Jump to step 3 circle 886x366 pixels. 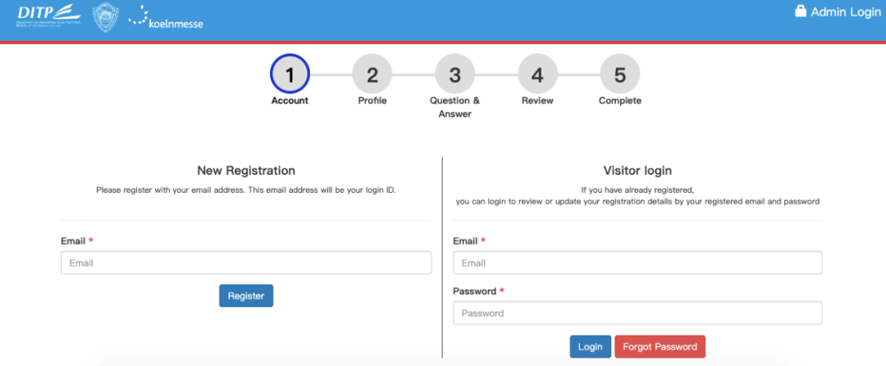pos(454,75)
